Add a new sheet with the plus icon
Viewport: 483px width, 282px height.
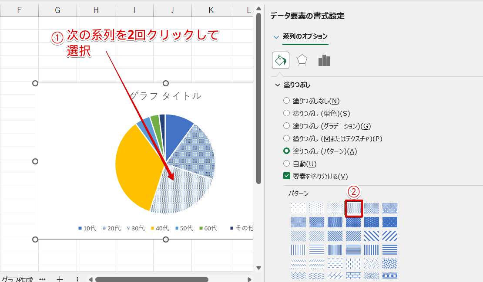pyautogui.click(x=60, y=279)
